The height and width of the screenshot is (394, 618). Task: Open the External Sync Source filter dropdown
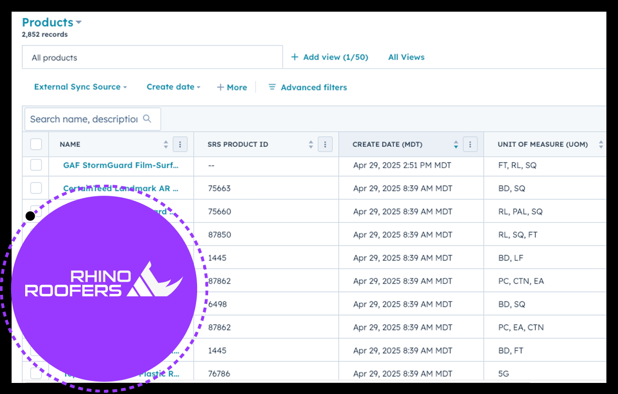point(80,87)
